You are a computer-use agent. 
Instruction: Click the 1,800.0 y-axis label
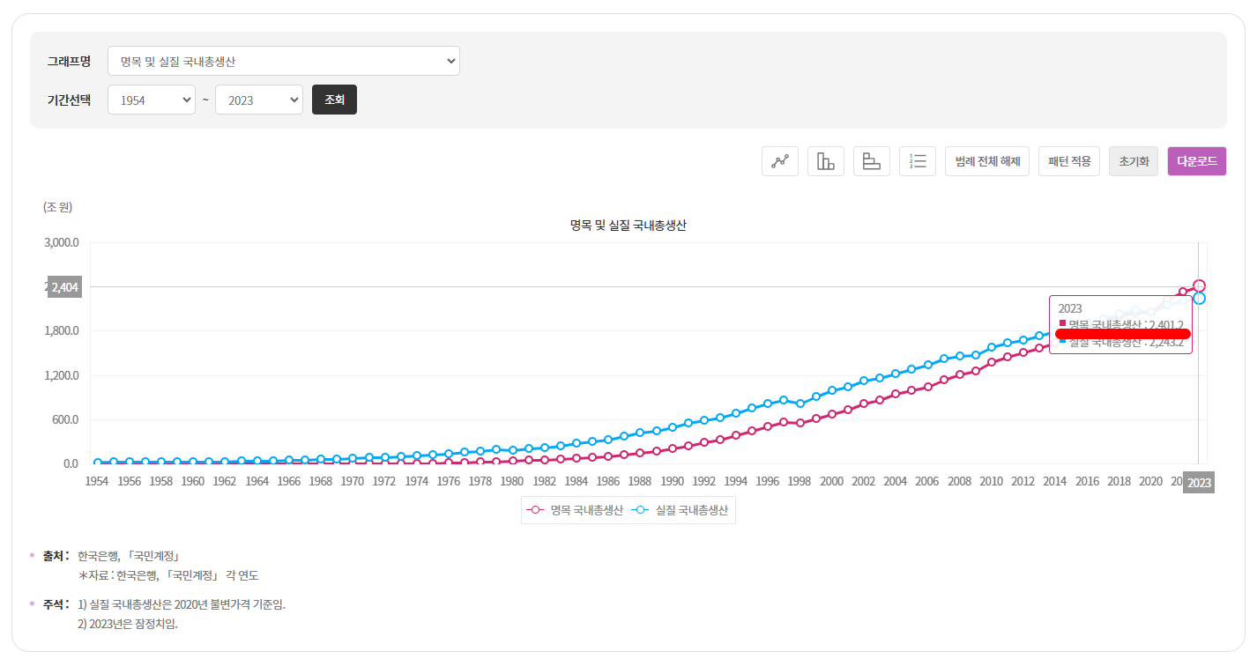[62, 331]
